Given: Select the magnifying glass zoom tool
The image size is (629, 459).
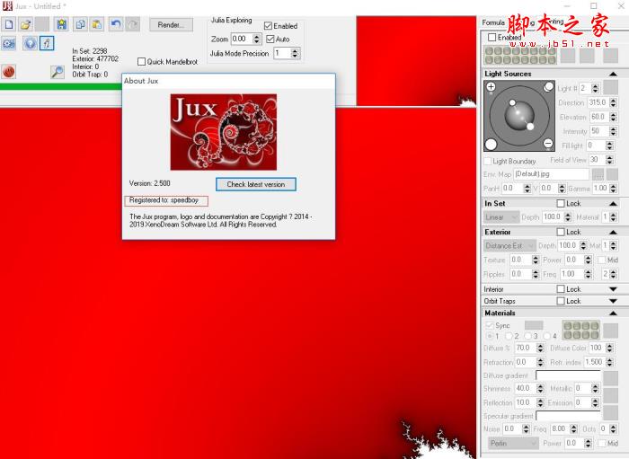Looking at the screenshot, I should coord(58,72).
